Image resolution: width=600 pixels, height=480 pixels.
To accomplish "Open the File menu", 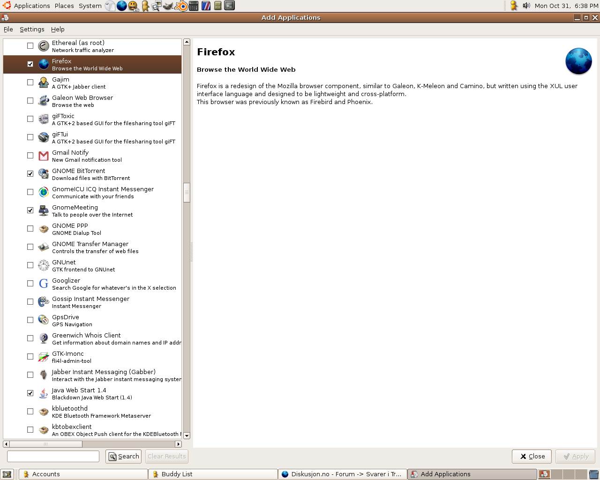I will tap(8, 29).
